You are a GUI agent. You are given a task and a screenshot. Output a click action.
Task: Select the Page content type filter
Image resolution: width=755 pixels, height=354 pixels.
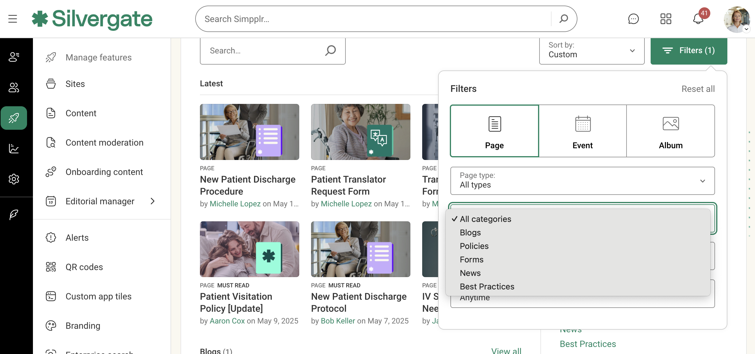pos(495,131)
